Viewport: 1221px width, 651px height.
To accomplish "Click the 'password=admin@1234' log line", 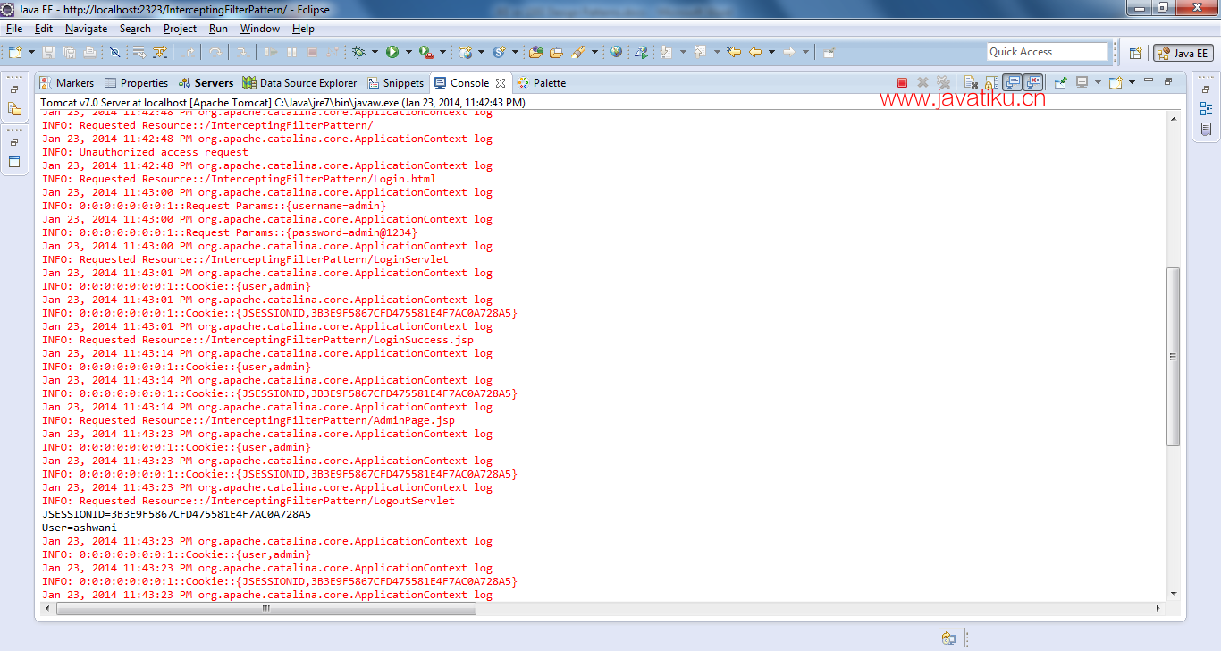I will 230,232.
